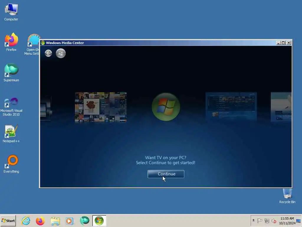302x227 pixels.
Task: Launch the Supermium desktop shortcut
Action: pos(11,72)
